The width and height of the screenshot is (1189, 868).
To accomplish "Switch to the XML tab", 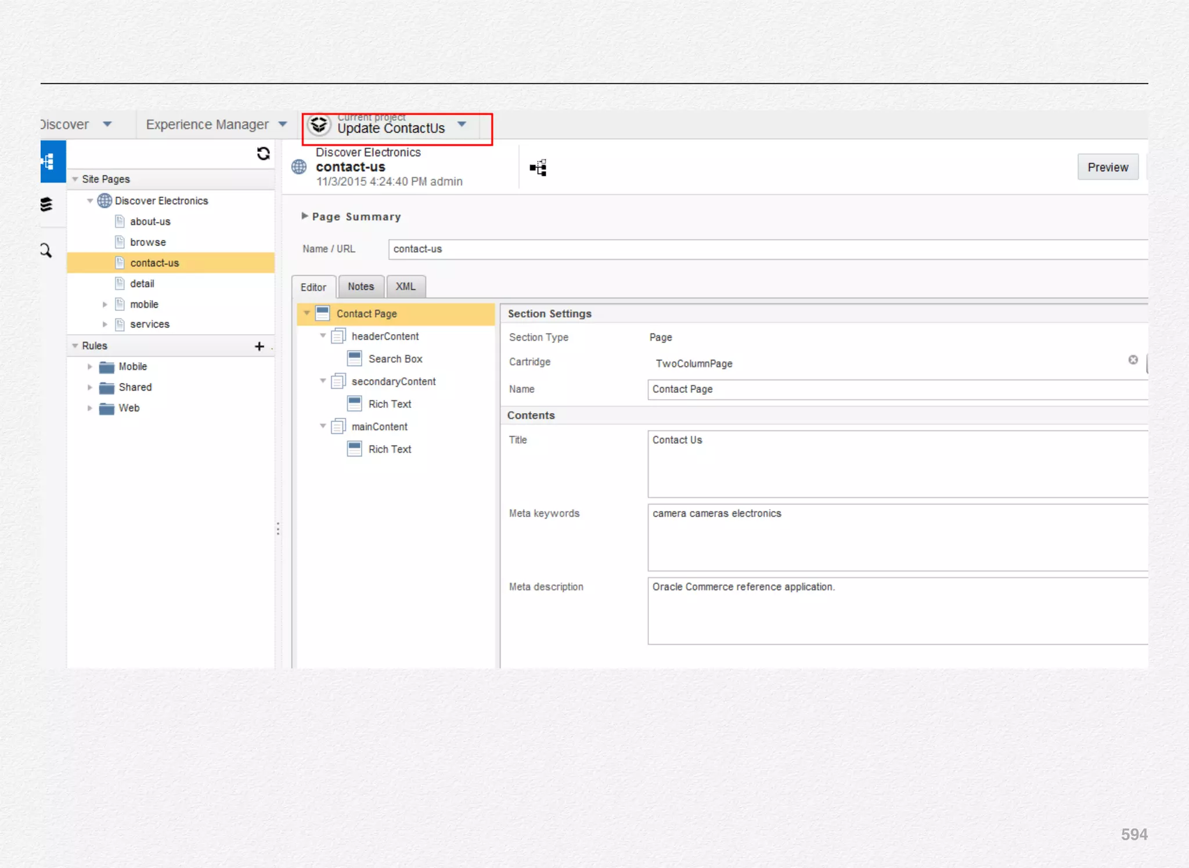I will 405,287.
